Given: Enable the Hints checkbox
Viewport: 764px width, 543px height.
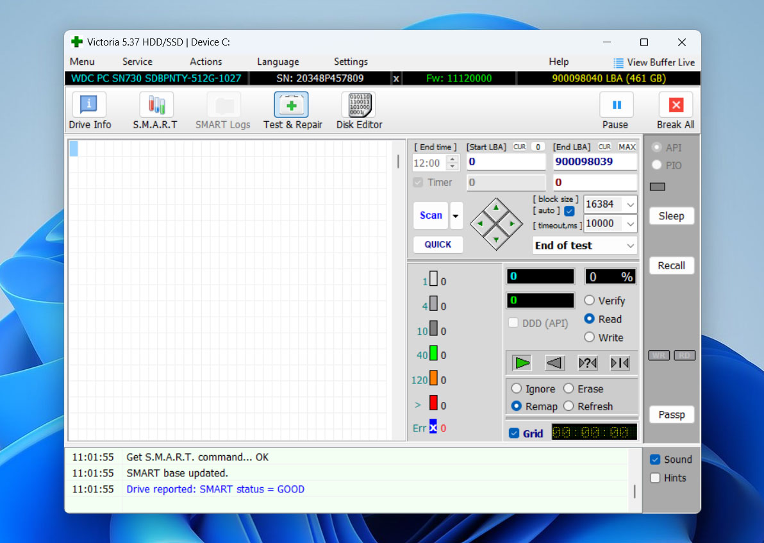Looking at the screenshot, I should click(655, 478).
